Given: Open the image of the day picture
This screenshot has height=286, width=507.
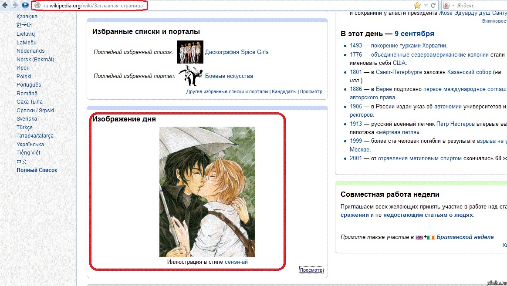Looking at the screenshot, I should [207, 192].
